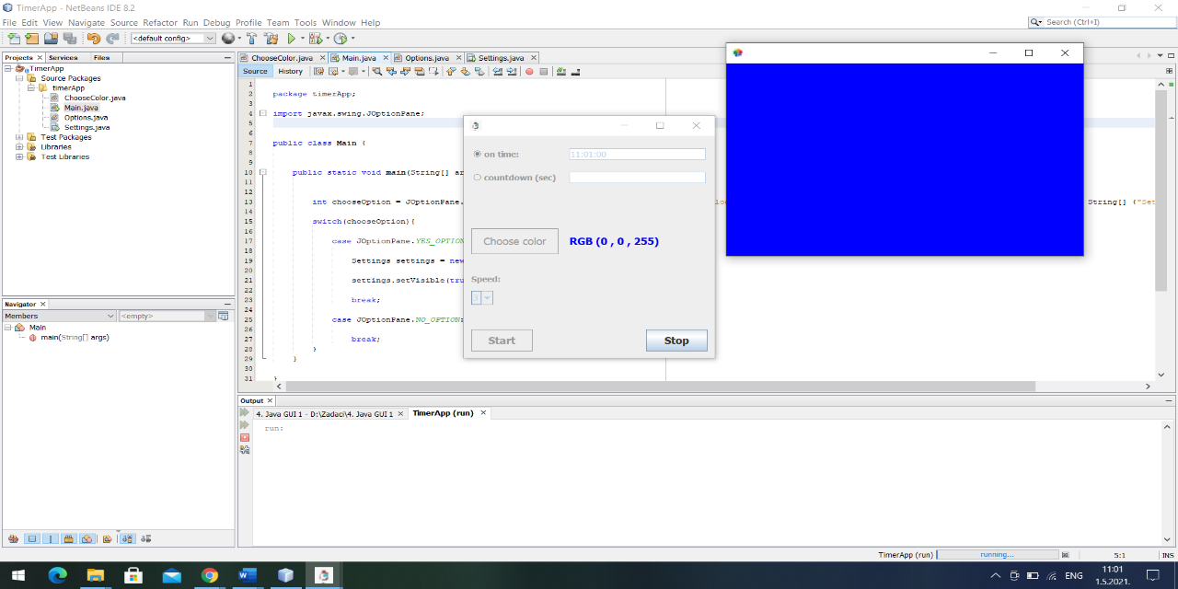Select the 'on time' radio button
1178x589 pixels.
[478, 154]
